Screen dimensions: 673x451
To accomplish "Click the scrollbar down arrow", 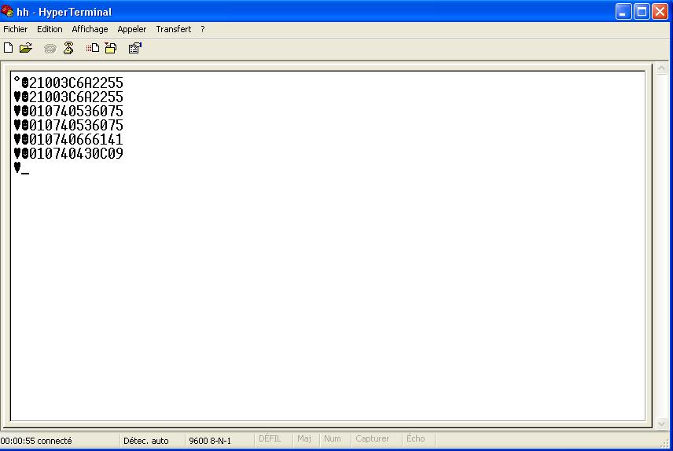I will pyautogui.click(x=661, y=423).
